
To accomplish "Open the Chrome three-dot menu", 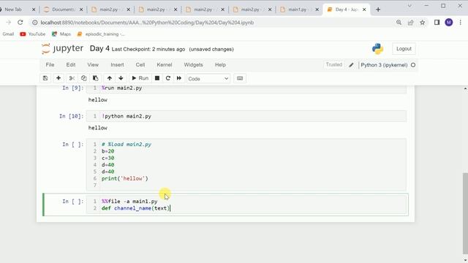I will 461,23.
